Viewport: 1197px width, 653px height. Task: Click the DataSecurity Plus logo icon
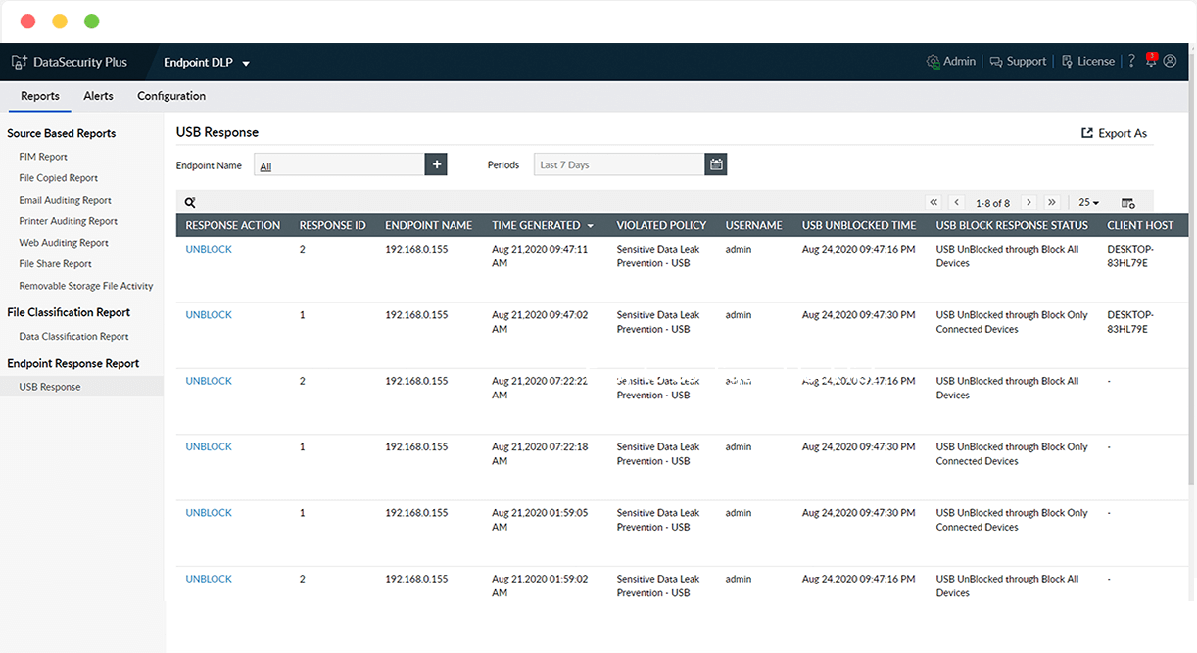coord(19,62)
